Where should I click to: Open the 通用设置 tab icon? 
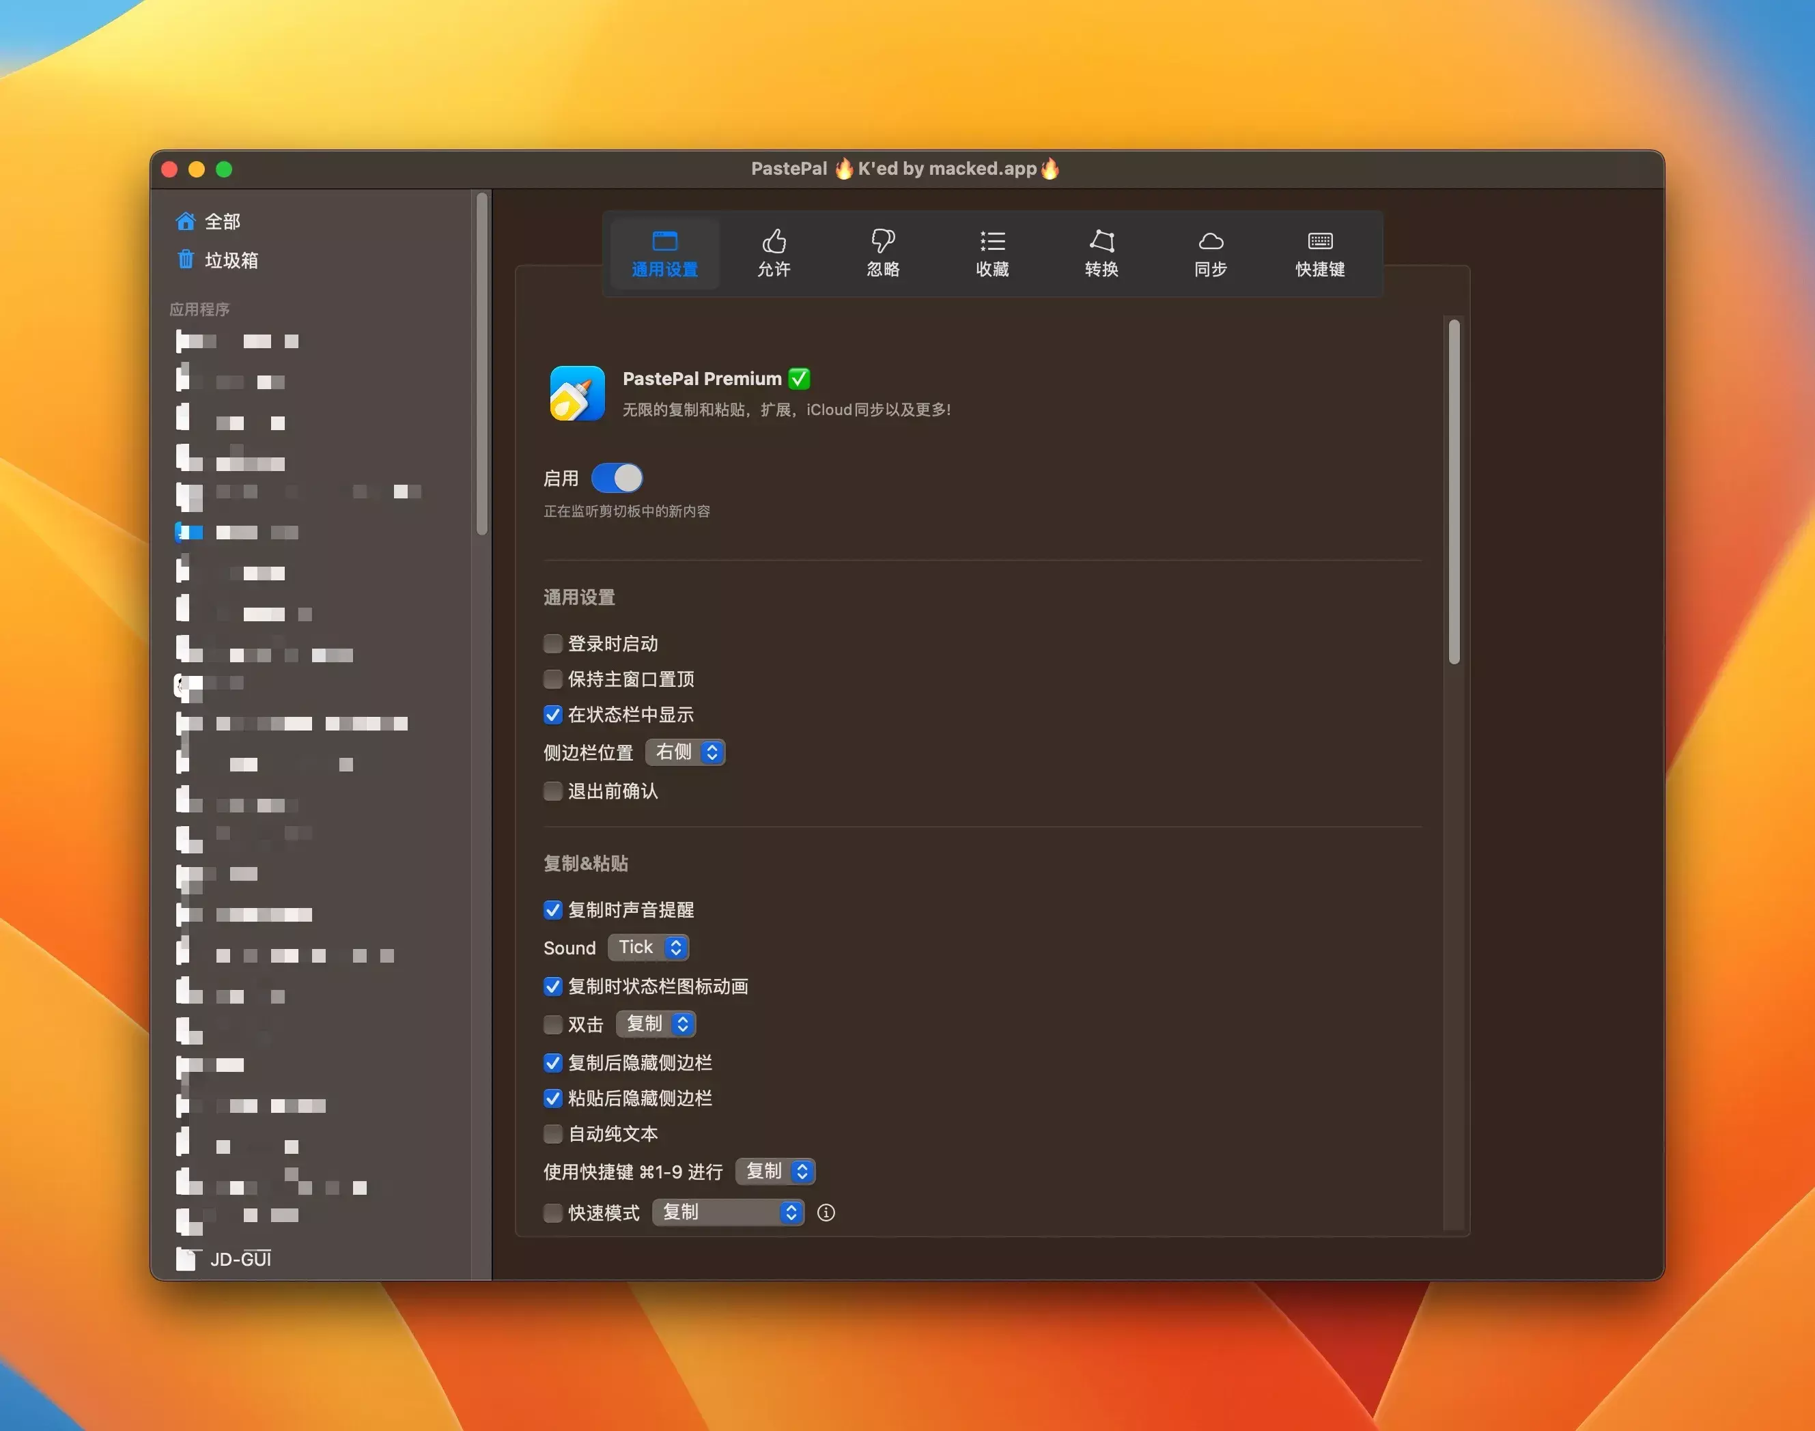click(x=664, y=242)
